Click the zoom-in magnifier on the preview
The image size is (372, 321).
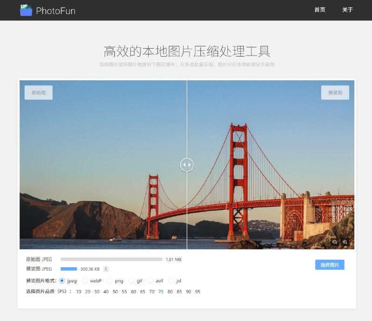pyautogui.click(x=345, y=243)
